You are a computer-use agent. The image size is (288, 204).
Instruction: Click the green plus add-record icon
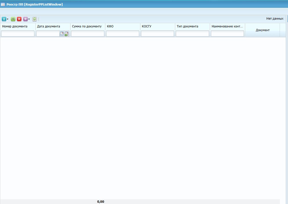13,19
